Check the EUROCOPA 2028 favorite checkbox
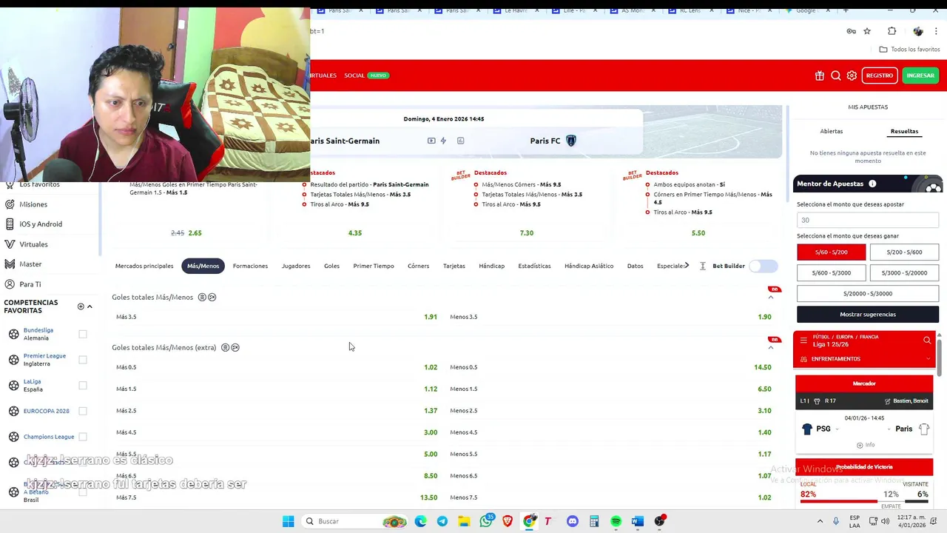The height and width of the screenshot is (533, 947). [x=83, y=411]
